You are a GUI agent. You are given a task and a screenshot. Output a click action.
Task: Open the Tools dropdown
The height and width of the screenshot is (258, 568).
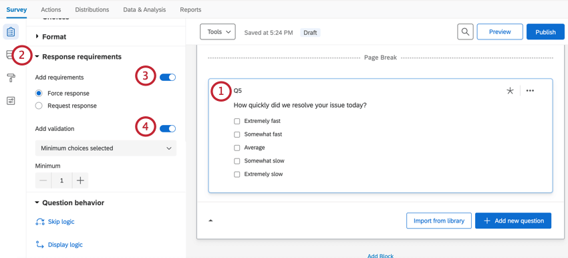(x=218, y=32)
